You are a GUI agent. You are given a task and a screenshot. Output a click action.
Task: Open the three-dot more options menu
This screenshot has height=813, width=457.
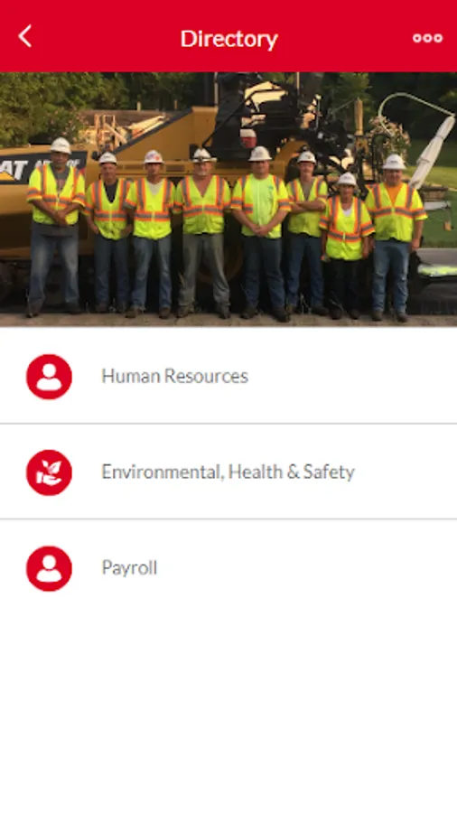tap(427, 38)
